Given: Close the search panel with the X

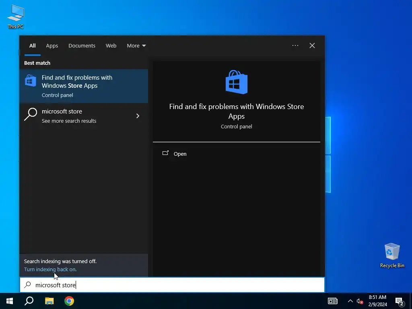Looking at the screenshot, I should click(x=312, y=45).
